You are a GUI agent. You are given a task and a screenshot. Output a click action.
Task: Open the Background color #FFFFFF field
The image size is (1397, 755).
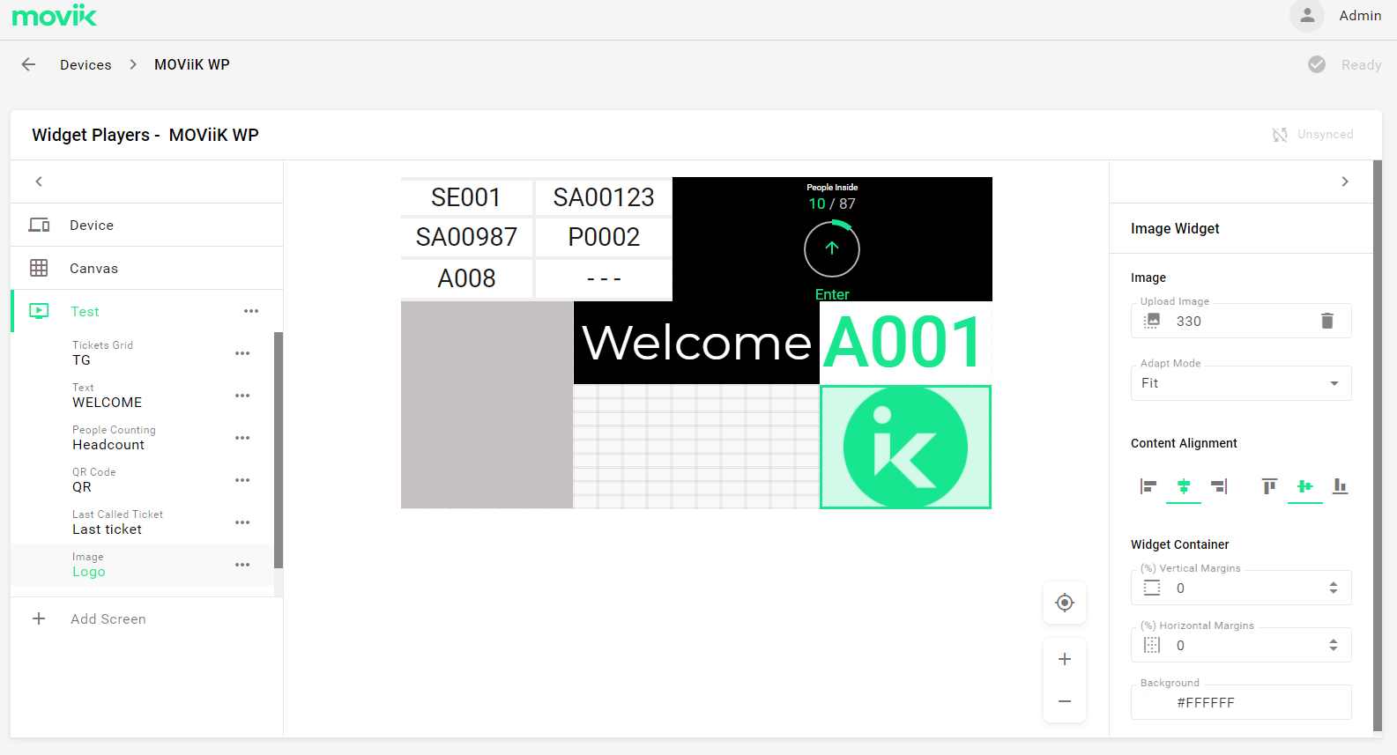[x=1241, y=702]
